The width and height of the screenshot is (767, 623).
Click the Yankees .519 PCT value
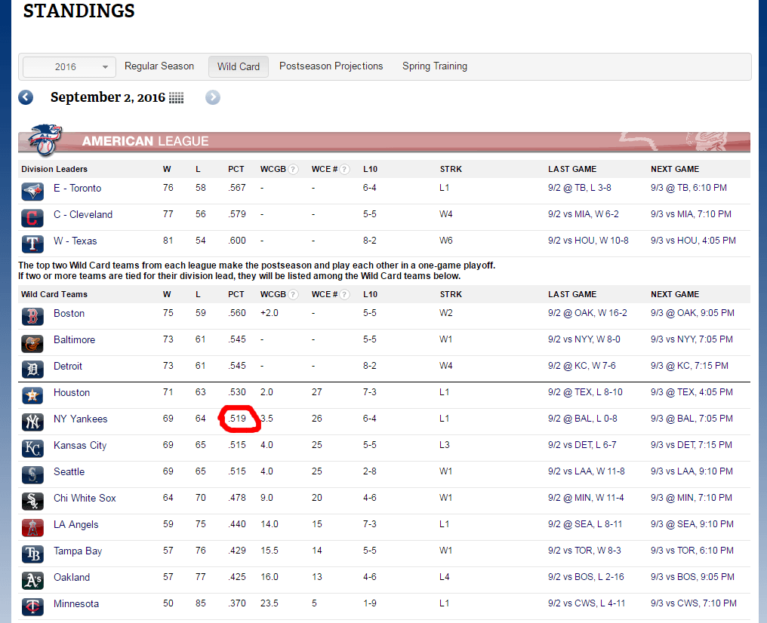(x=237, y=419)
